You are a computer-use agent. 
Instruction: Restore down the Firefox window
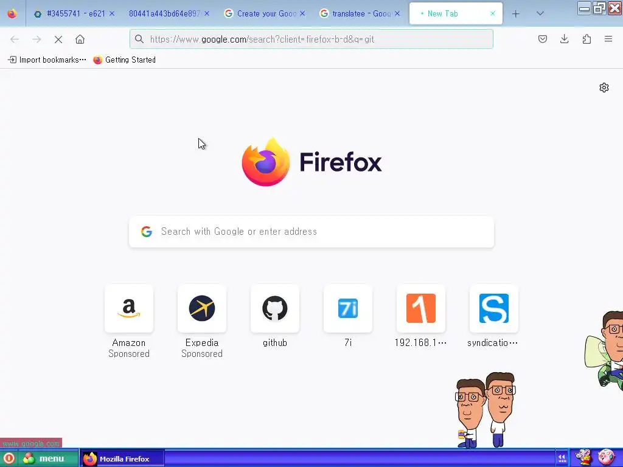pos(599,8)
